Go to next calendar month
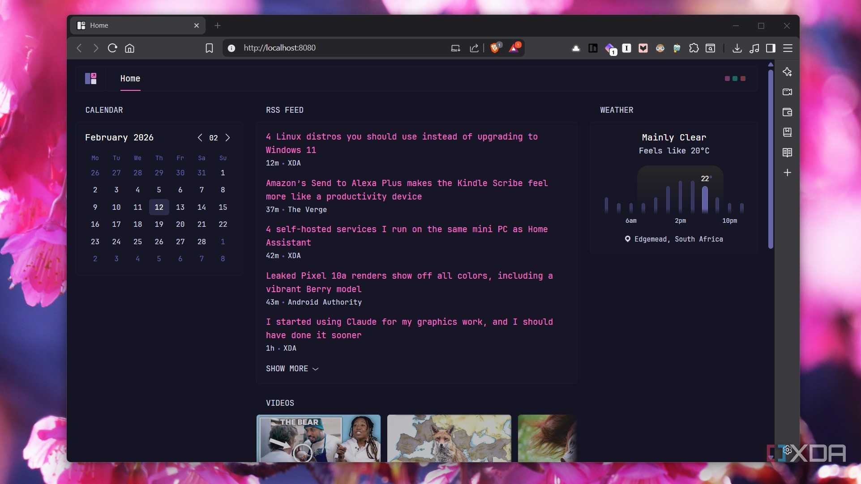 coord(227,138)
